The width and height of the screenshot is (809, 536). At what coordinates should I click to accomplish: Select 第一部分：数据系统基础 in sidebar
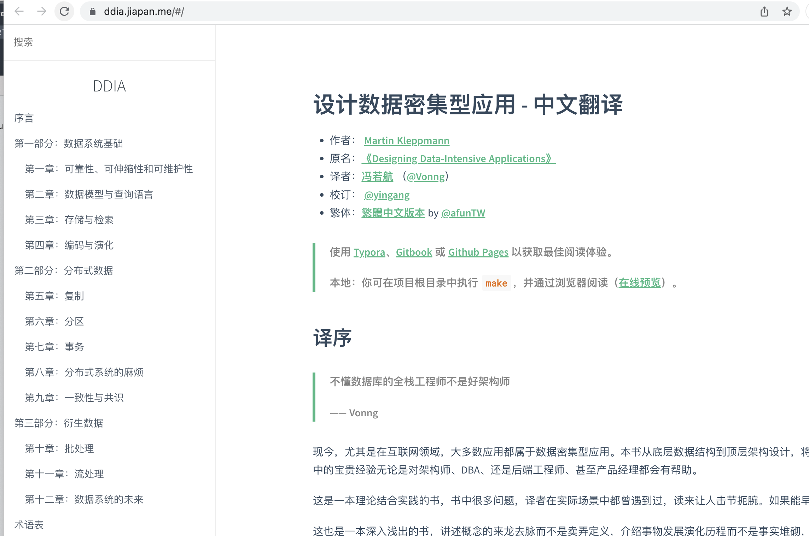click(69, 144)
